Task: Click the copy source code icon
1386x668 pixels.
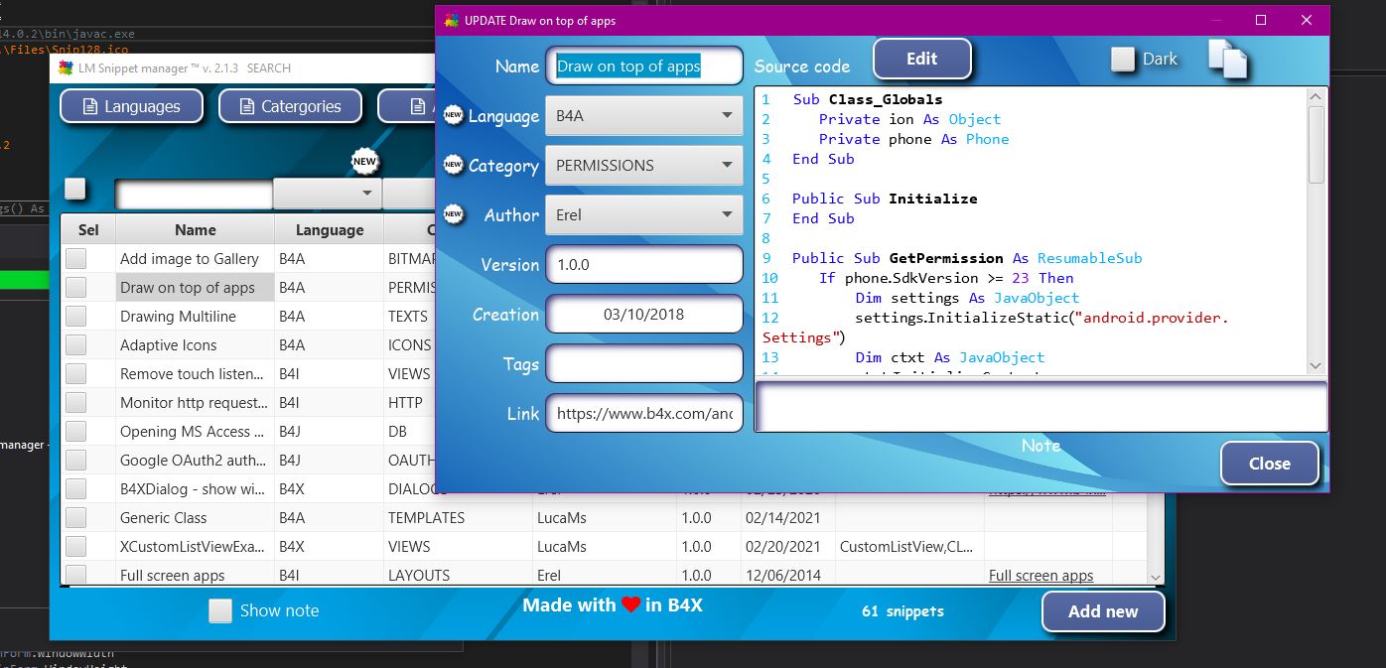Action: 1227,60
